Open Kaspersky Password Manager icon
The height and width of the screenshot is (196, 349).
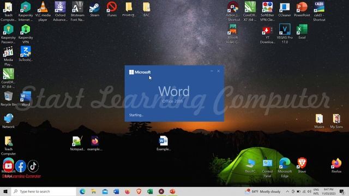(8, 34)
